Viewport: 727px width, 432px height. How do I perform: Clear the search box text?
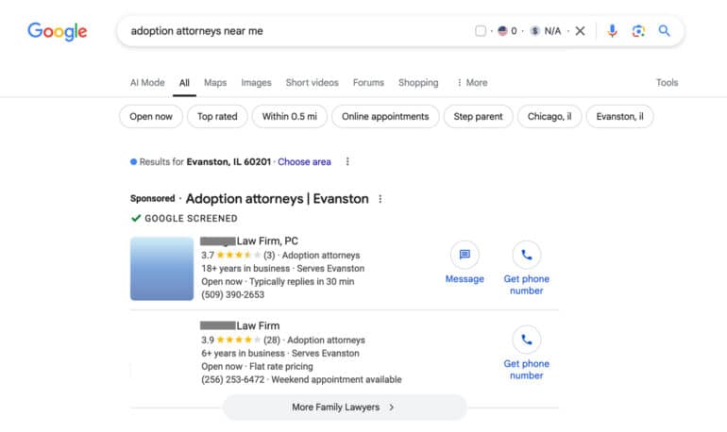coord(580,31)
